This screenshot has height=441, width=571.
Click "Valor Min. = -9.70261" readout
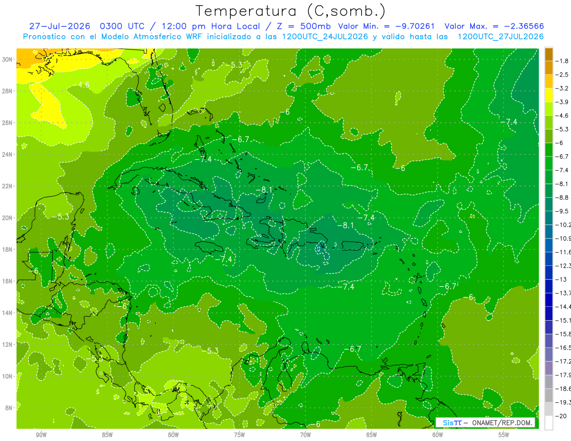coord(386,26)
